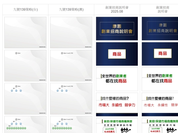Open 康園 title slide in fourth column
The image size is (178, 133).
pyautogui.click(x=160, y=29)
